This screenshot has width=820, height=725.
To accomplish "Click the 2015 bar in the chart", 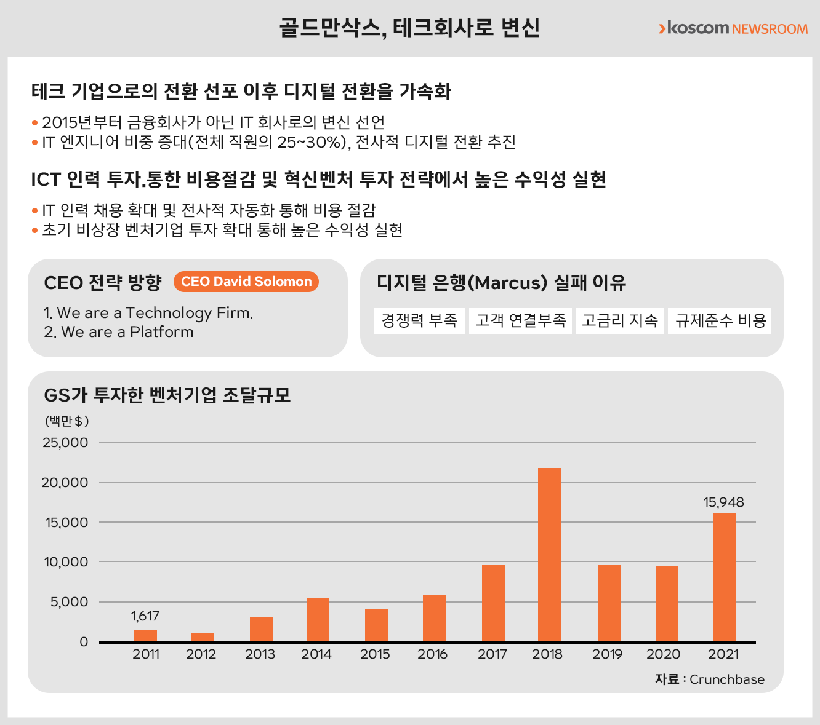I will 376,625.
